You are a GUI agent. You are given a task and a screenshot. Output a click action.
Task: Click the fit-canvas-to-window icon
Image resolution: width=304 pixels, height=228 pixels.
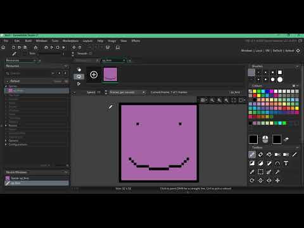point(234,100)
